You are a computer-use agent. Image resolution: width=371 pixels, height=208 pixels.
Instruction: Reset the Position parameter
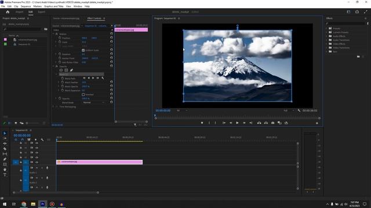(111, 38)
